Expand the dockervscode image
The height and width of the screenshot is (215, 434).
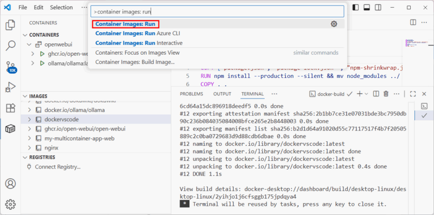click(29, 119)
